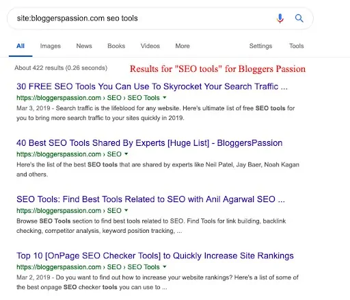This screenshot has height=300, width=350.
Task: Expand dropdown arrow beside first result URL
Action: (x=165, y=98)
